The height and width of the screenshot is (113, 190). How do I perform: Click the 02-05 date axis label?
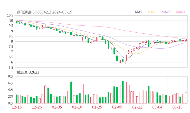pos(117,107)
